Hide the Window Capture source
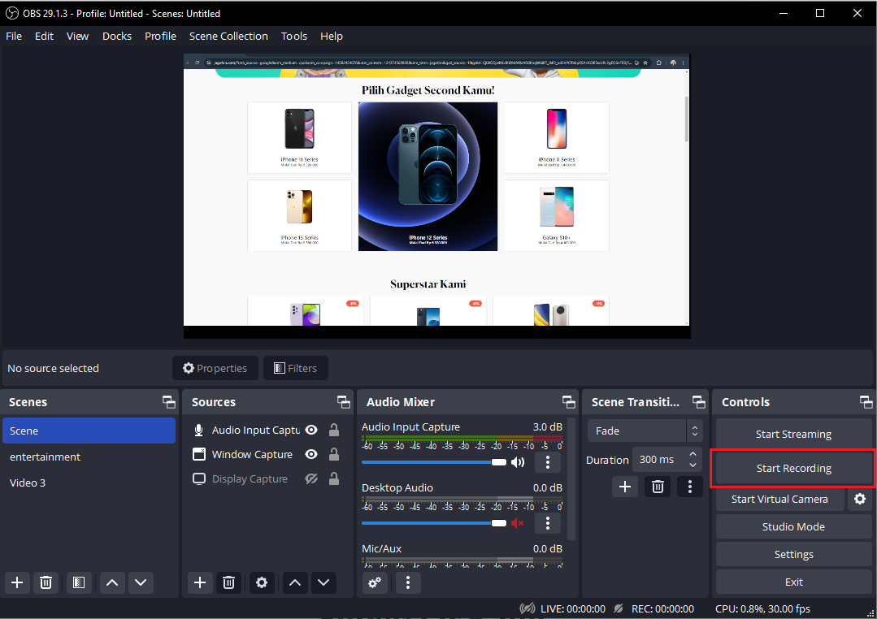The image size is (877, 619). pyautogui.click(x=311, y=454)
